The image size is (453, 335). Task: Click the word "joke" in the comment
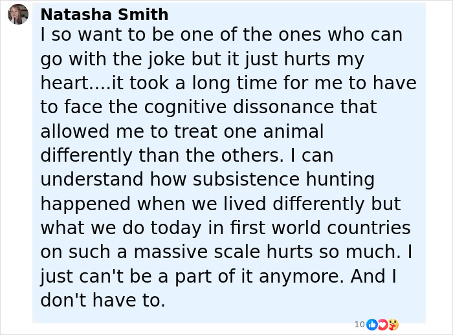tap(166, 59)
